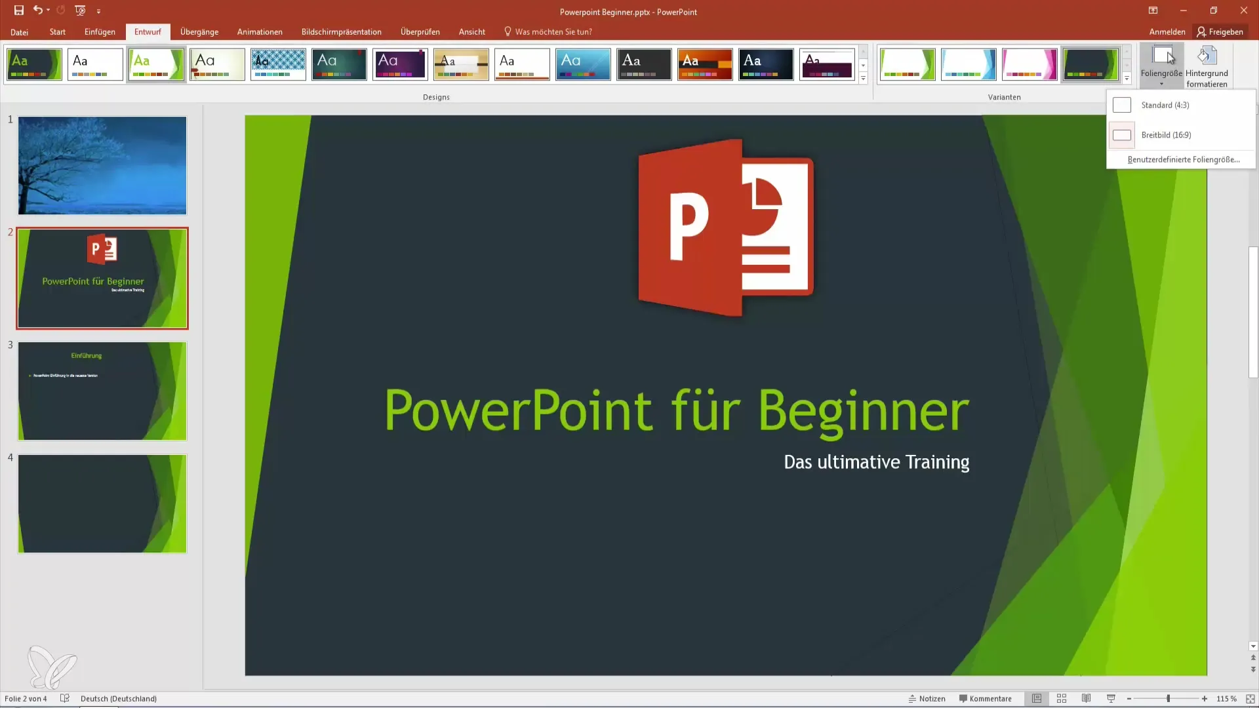The image size is (1259, 708).
Task: Click Anmelden to sign in
Action: click(x=1167, y=31)
